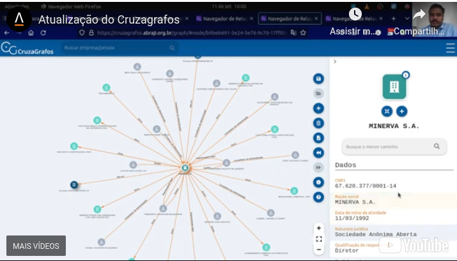The width and height of the screenshot is (457, 261).
Task: Click the info badge on company icon
Action: [x=405, y=75]
